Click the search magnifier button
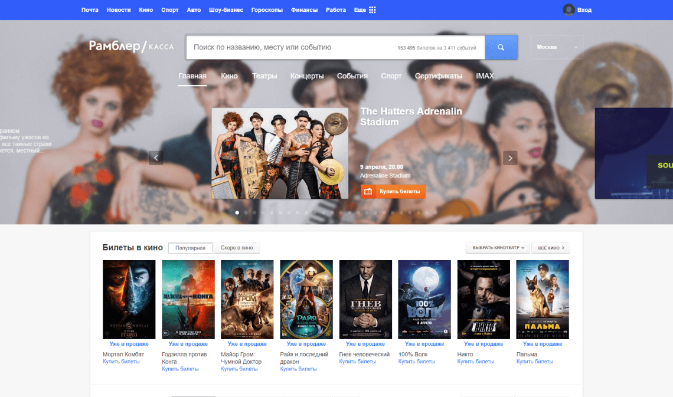673x397 pixels. point(501,47)
